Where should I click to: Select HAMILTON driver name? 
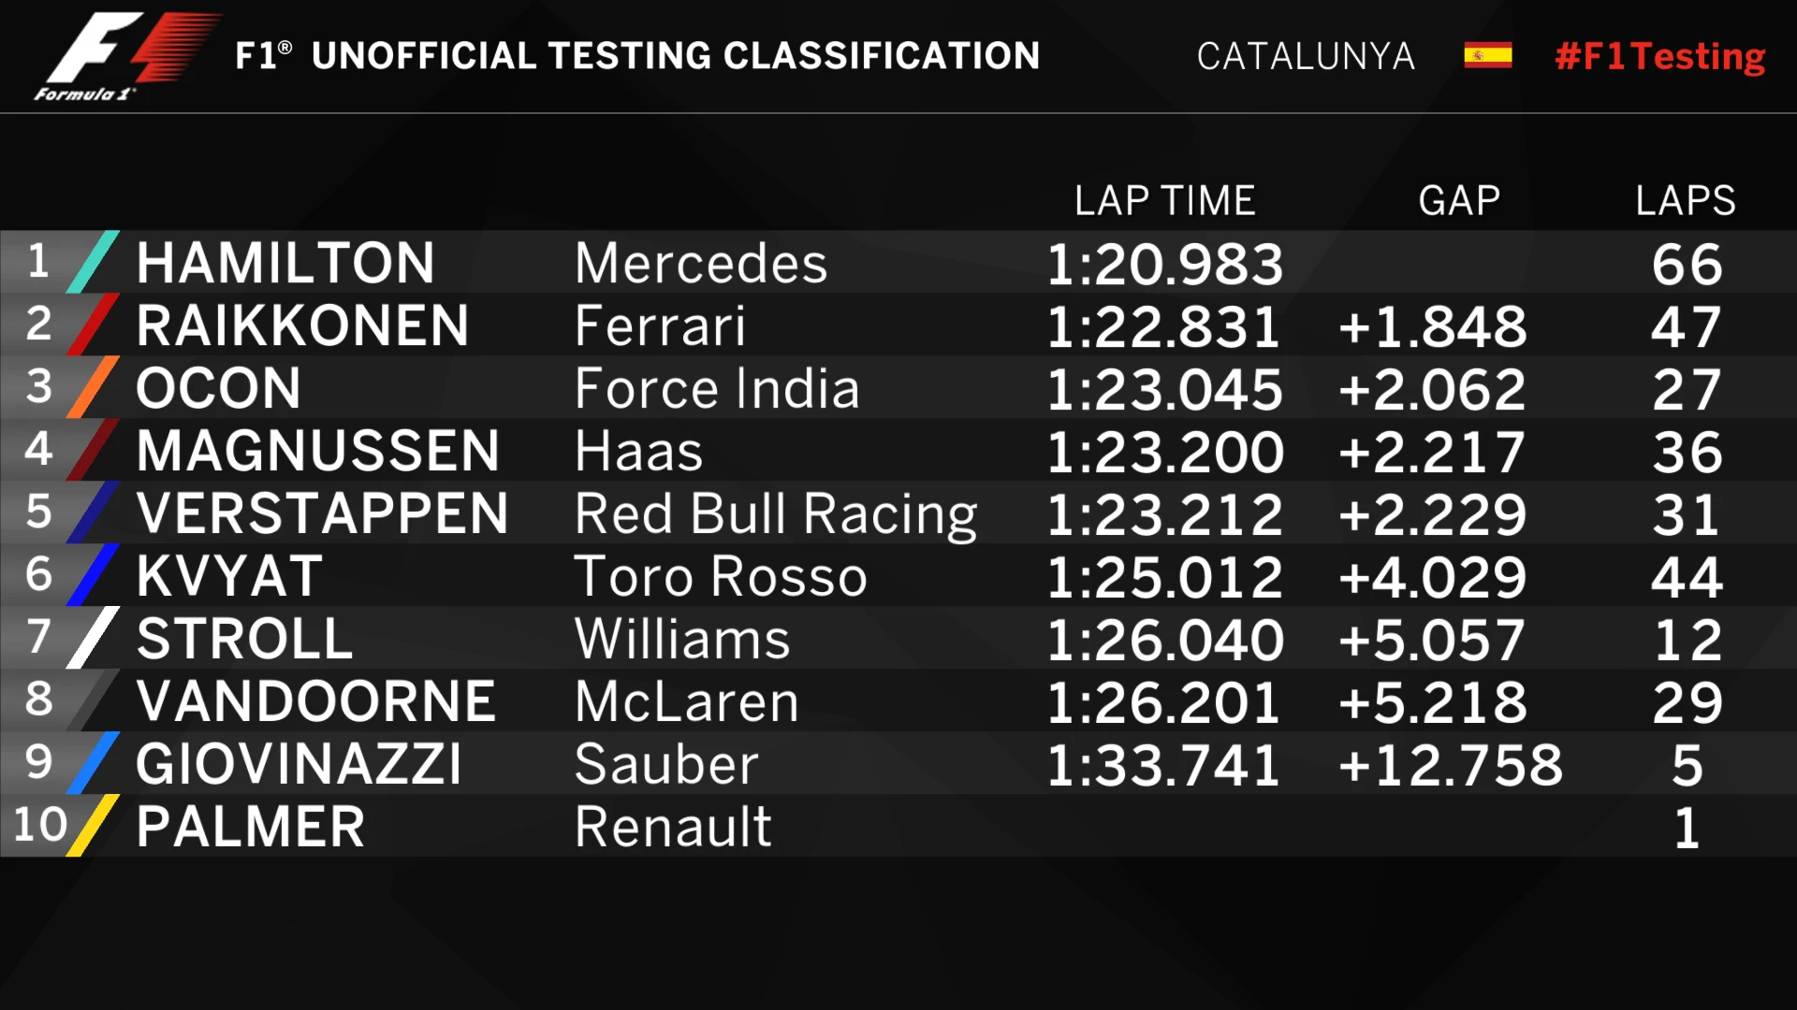click(x=285, y=263)
